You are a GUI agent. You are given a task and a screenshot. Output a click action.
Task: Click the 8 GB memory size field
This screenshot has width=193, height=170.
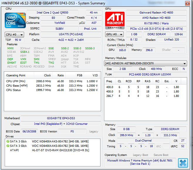[x=126, y=129]
